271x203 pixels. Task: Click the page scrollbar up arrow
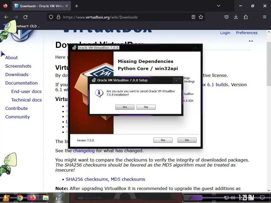point(269,32)
